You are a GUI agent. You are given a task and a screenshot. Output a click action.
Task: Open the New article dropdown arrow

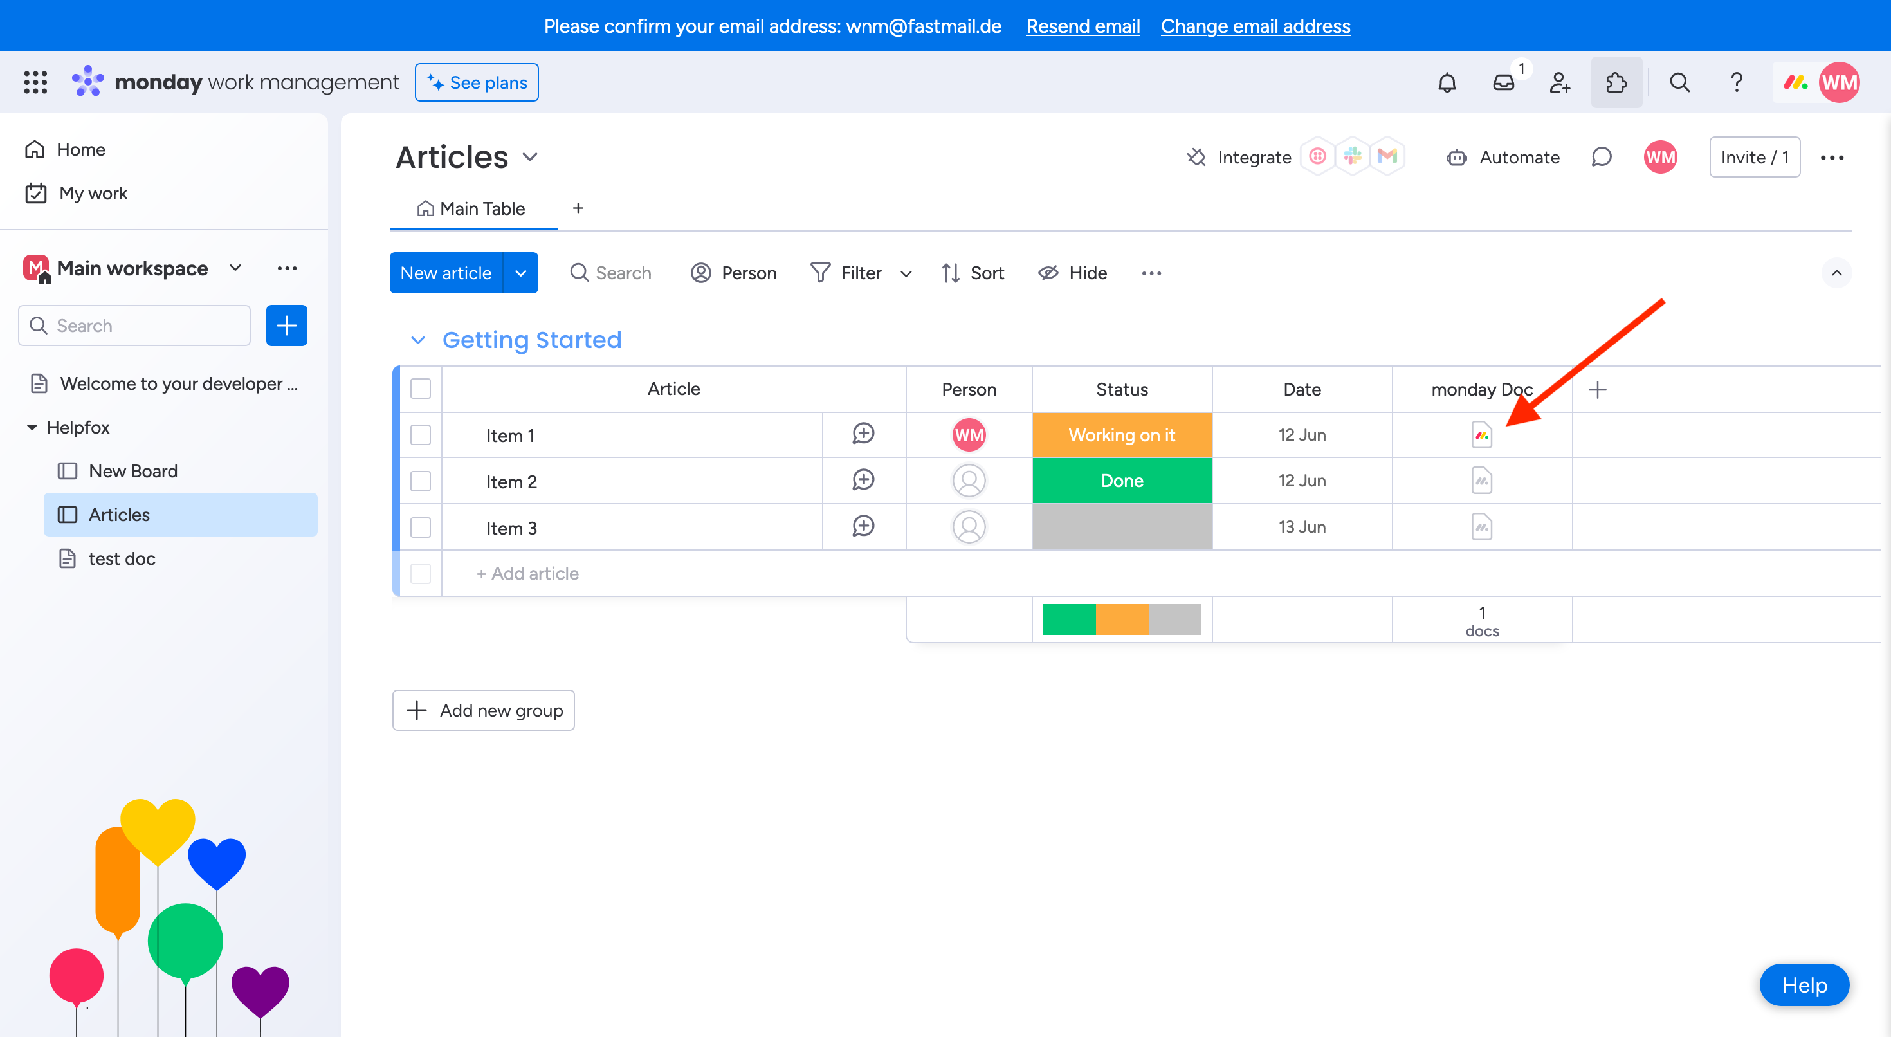(x=520, y=273)
